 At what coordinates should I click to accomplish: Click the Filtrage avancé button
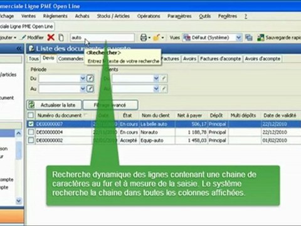(110, 105)
